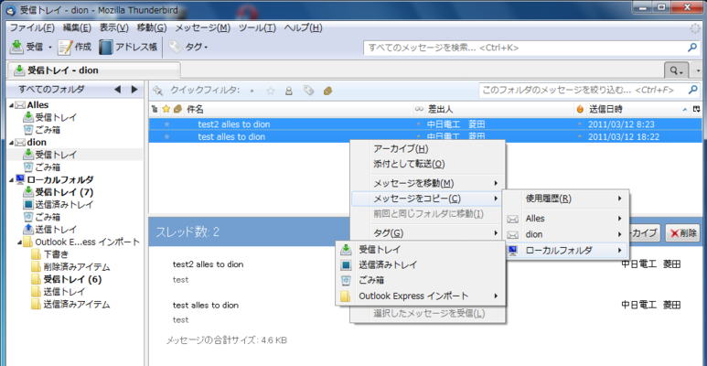Toggle the starred quick filter

271,91
